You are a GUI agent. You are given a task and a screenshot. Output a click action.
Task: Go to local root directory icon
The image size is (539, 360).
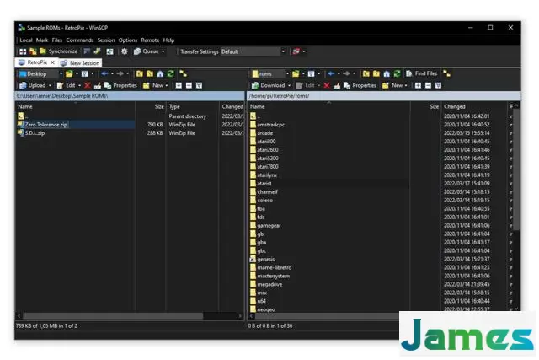point(150,73)
